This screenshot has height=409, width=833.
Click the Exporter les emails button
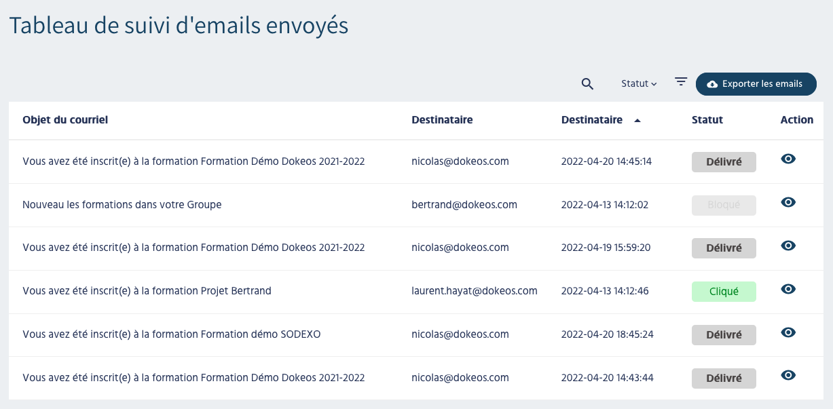(756, 84)
